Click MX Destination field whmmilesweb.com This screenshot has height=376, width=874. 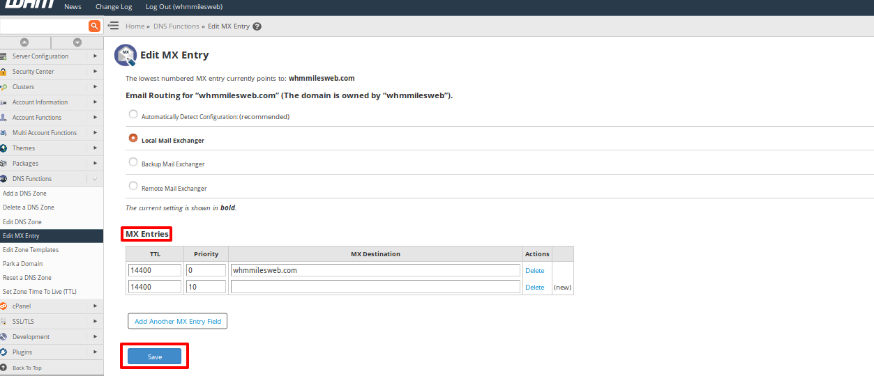375,270
